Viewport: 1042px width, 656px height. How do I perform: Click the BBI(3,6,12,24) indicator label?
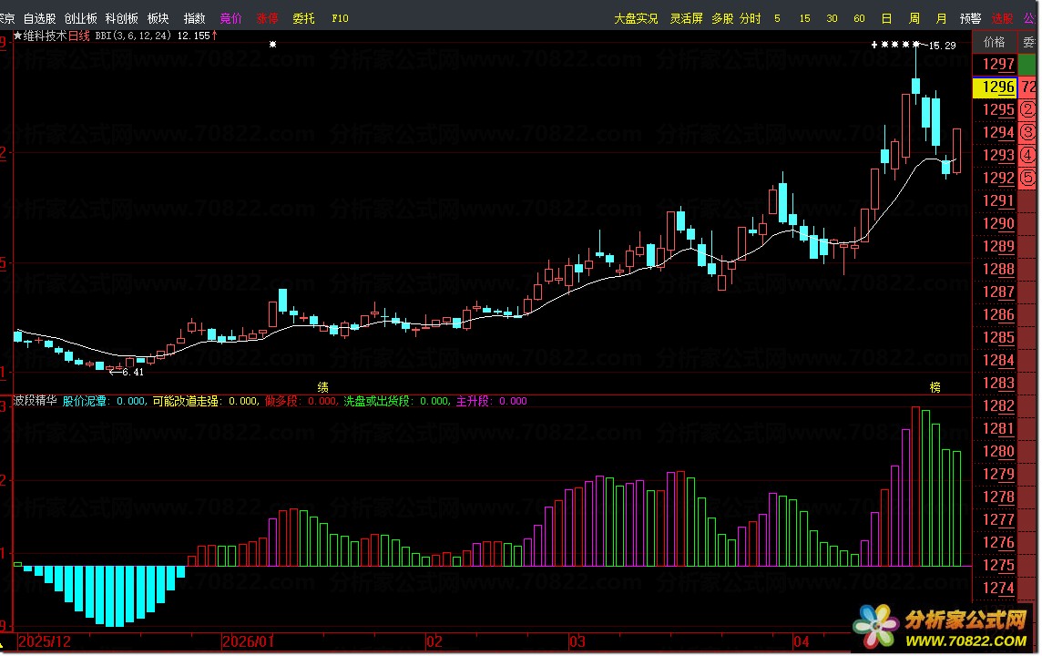click(x=133, y=36)
